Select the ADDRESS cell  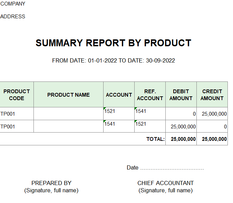pyautogui.click(x=13, y=17)
